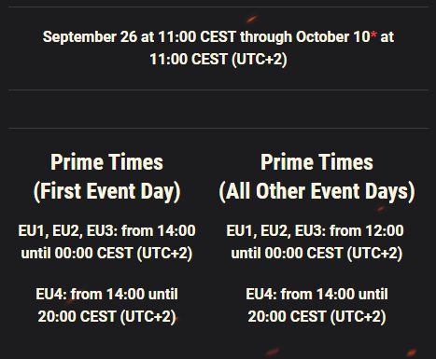The image size is (436, 359).
Task: Click the divider line above the event dates
Action: pos(218,7)
